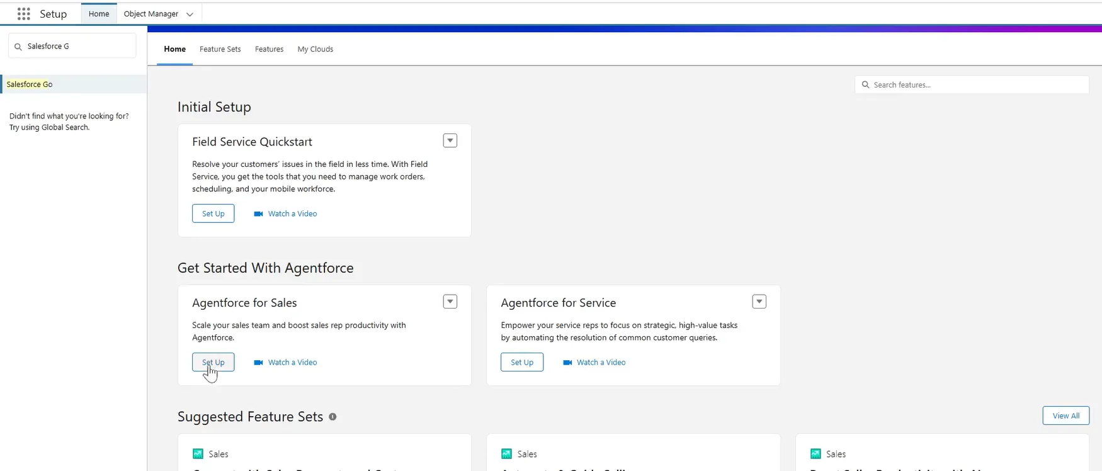Image resolution: width=1102 pixels, height=471 pixels.
Task: Open Agentforce for Sales card dropdown menu
Action: 450,302
